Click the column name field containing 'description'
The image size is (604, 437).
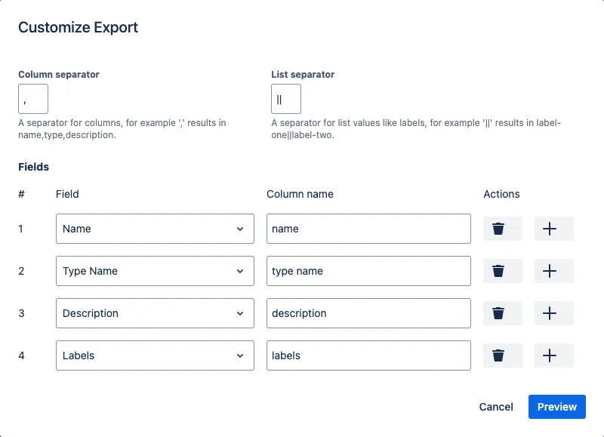pyautogui.click(x=368, y=313)
